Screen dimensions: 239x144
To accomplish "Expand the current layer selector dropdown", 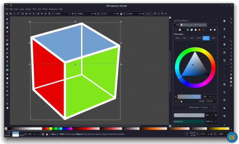I will coord(54,134).
